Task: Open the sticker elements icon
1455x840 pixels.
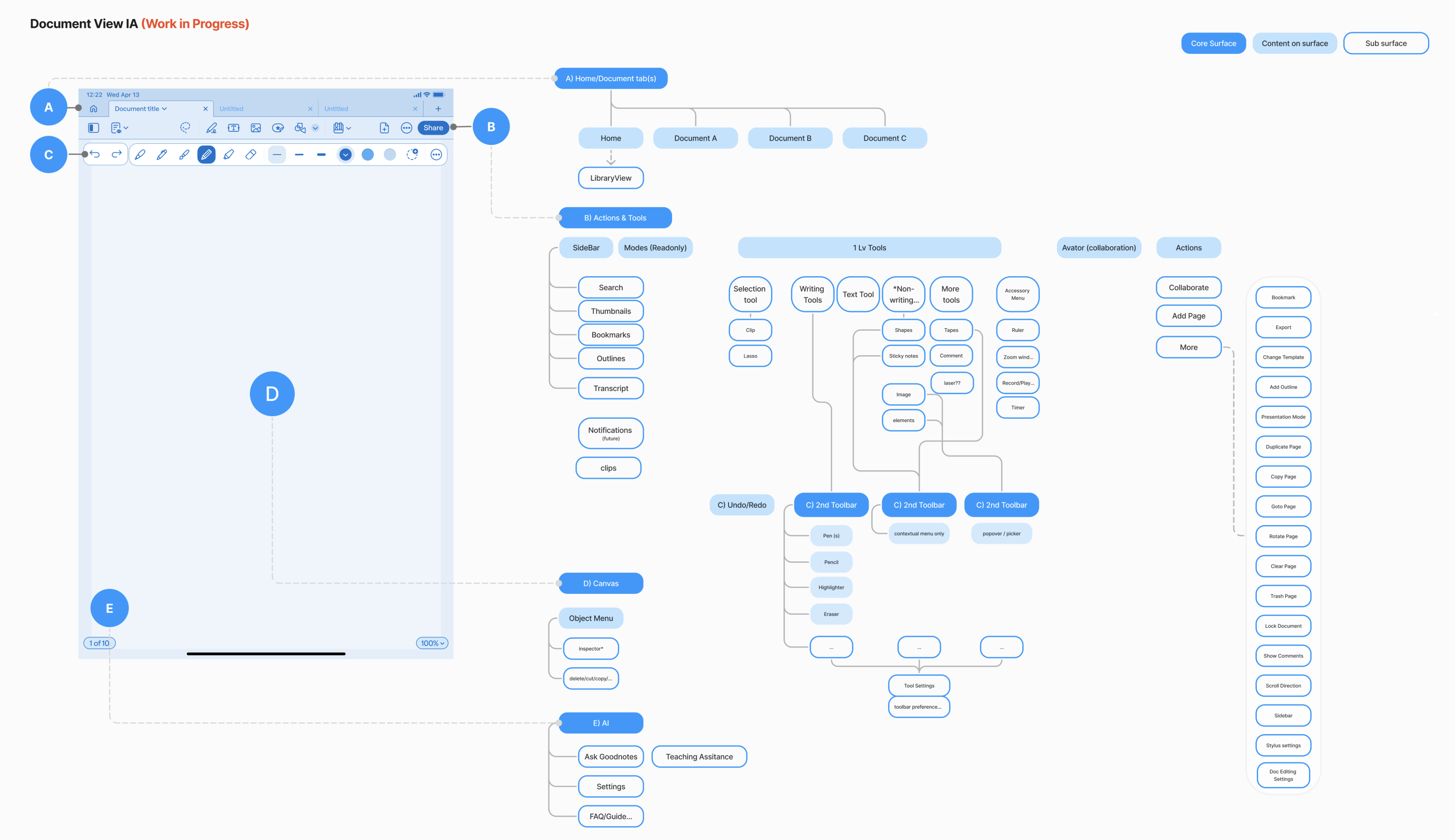Action: pyautogui.click(x=278, y=128)
